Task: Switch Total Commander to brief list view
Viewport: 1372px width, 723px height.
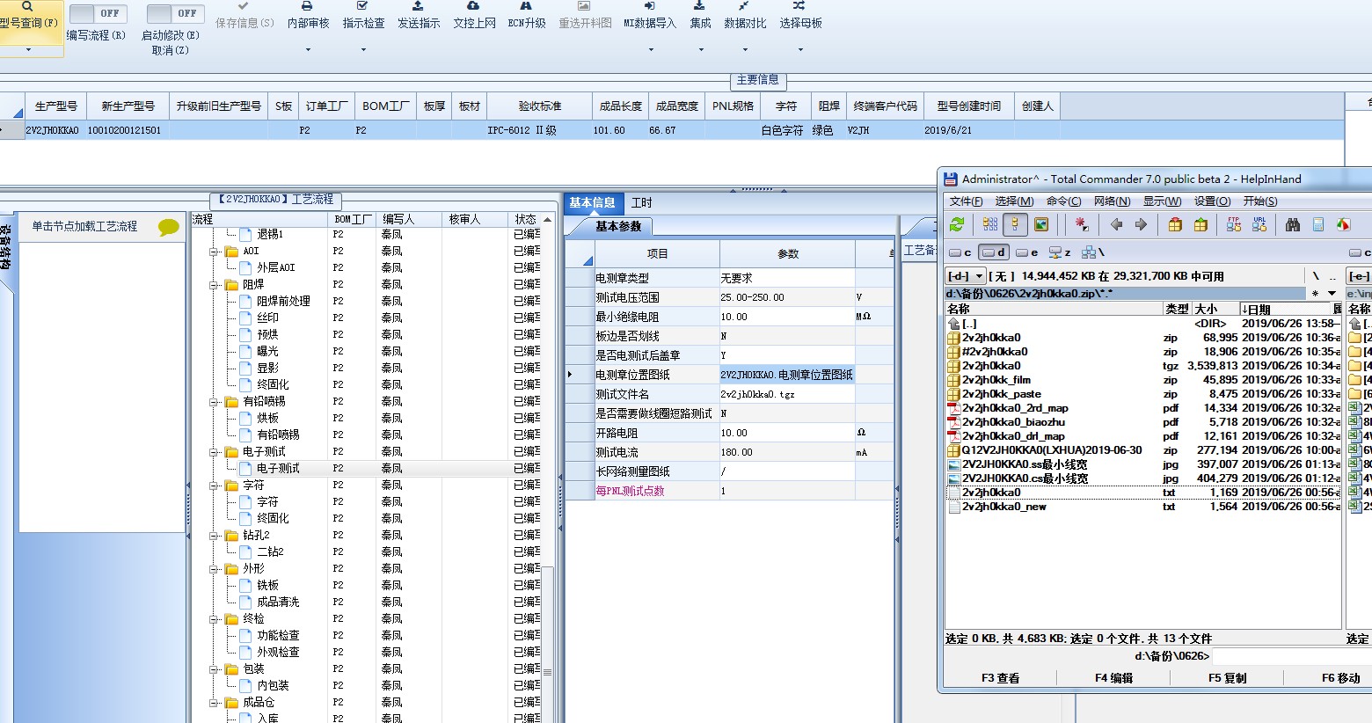Action: click(990, 224)
